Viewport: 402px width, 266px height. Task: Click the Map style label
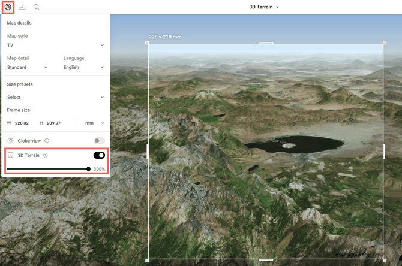point(17,36)
